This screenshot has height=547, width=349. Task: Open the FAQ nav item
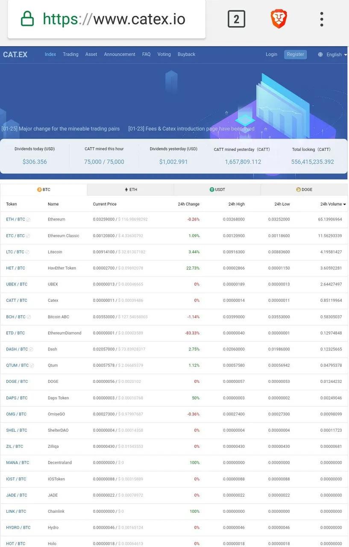pos(146,54)
